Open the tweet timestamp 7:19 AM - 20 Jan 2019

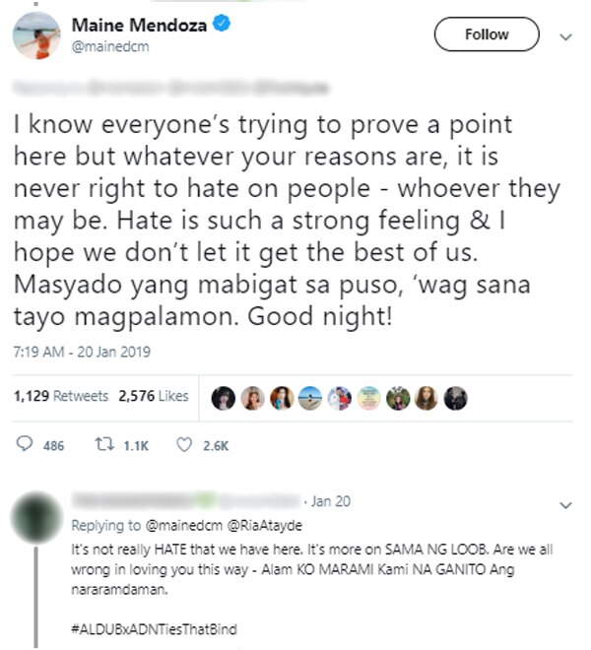(82, 352)
